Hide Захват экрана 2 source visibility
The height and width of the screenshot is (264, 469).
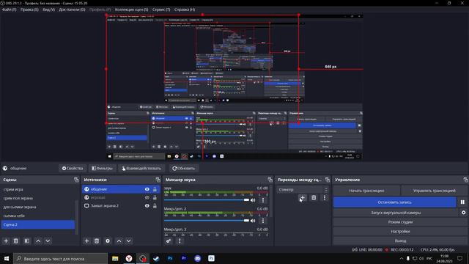coord(147,205)
